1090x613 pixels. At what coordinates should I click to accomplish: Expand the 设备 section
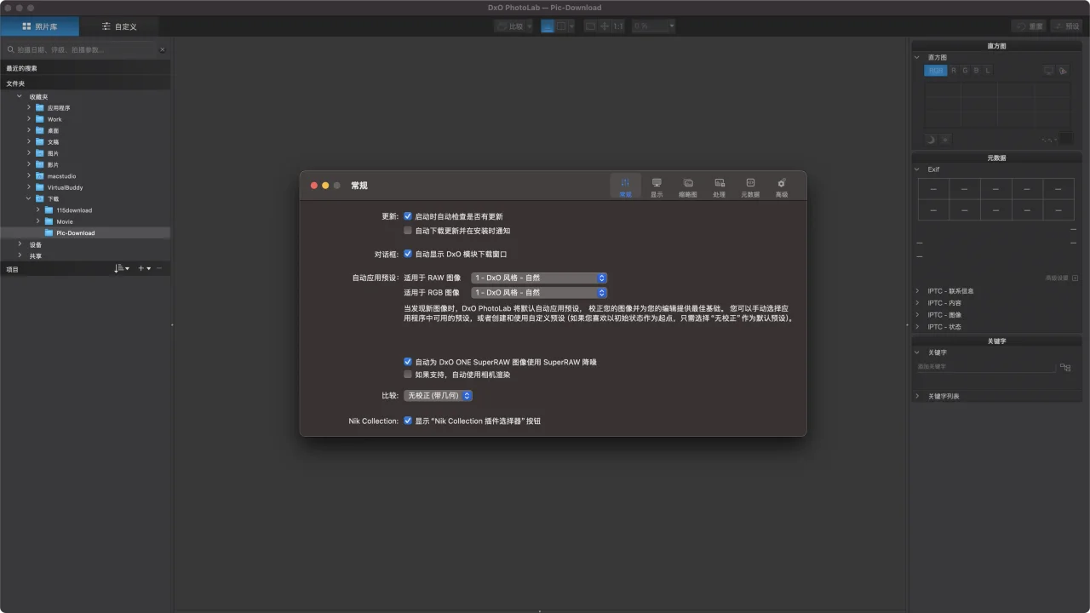(x=19, y=244)
